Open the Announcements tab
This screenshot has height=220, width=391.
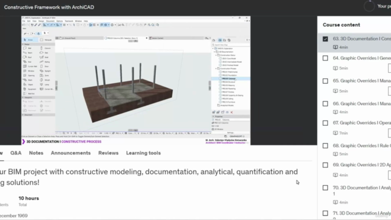coord(71,153)
